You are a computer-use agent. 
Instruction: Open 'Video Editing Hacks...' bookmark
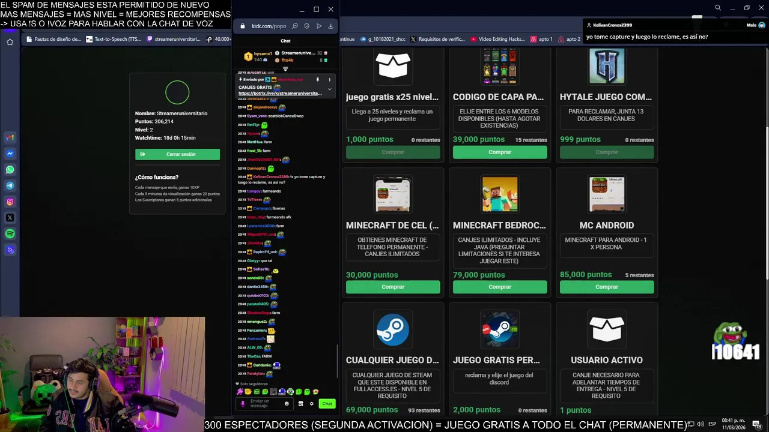point(497,39)
